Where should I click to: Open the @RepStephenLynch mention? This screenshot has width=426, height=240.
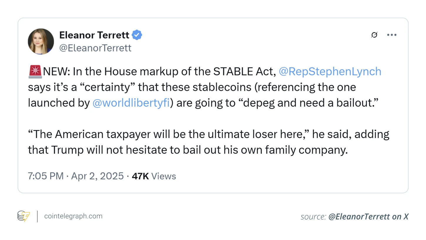point(330,72)
